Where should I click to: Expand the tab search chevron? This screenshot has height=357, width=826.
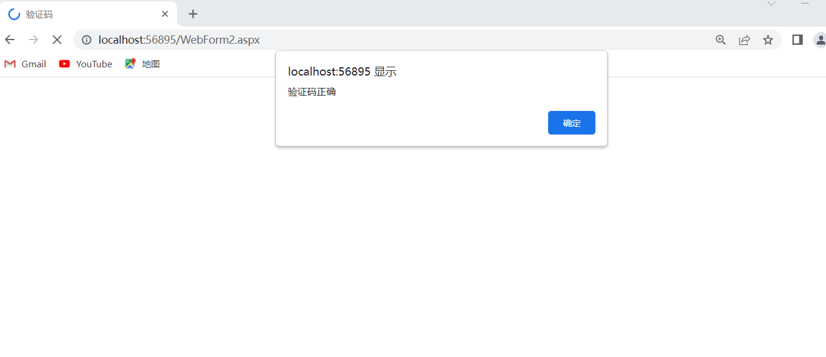[x=772, y=4]
